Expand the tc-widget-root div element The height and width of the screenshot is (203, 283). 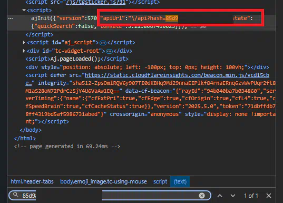(24, 51)
